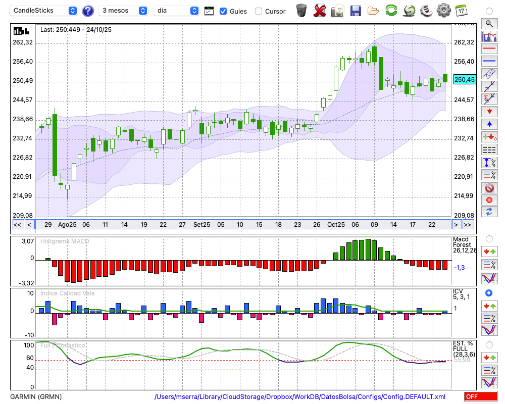
Task: Select the blue horizontal line tool
Action: coord(489,61)
